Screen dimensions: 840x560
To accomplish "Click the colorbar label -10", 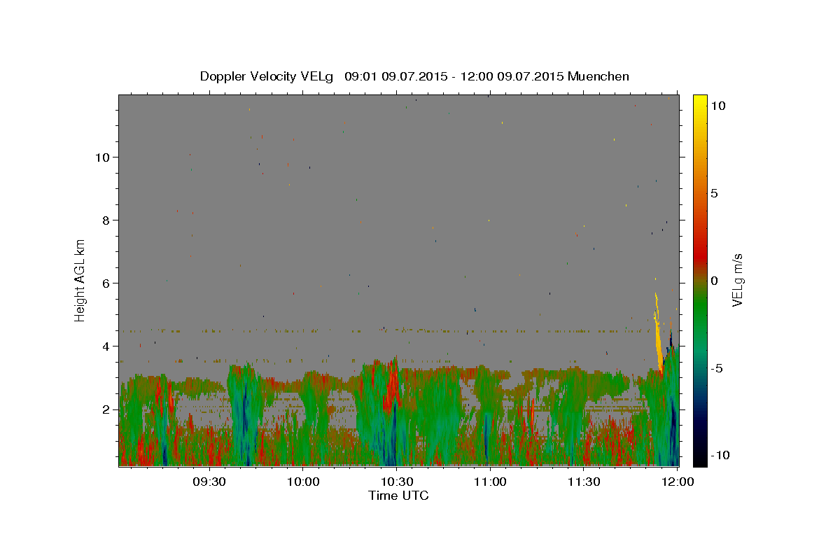I will point(720,455).
